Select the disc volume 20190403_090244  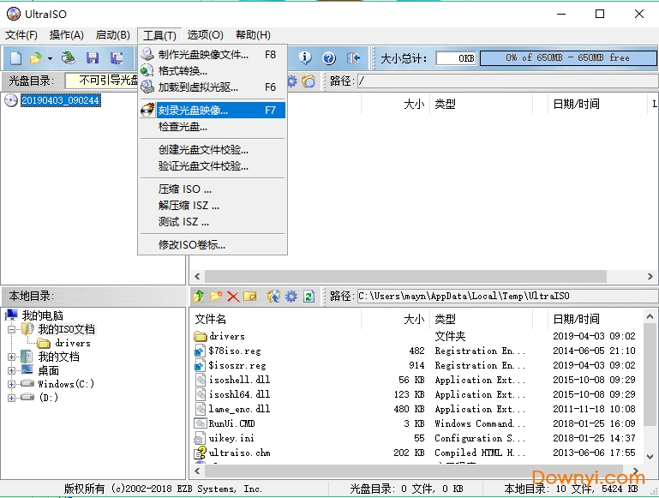(x=61, y=100)
